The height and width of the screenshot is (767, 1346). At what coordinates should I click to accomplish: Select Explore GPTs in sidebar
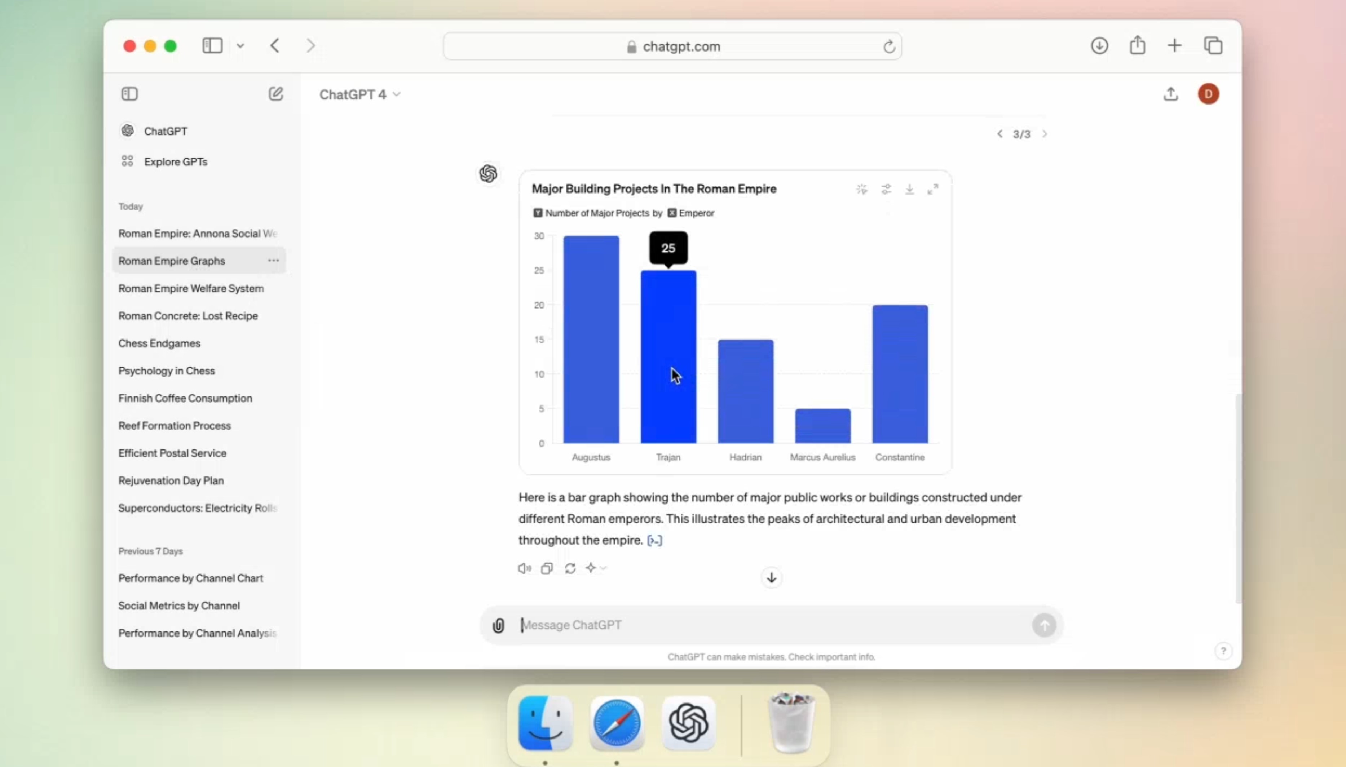176,162
